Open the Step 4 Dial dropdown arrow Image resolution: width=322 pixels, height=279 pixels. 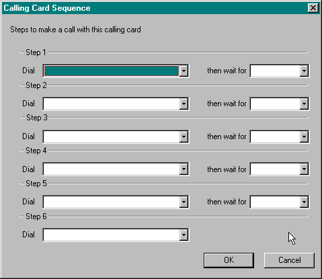pyautogui.click(x=184, y=169)
